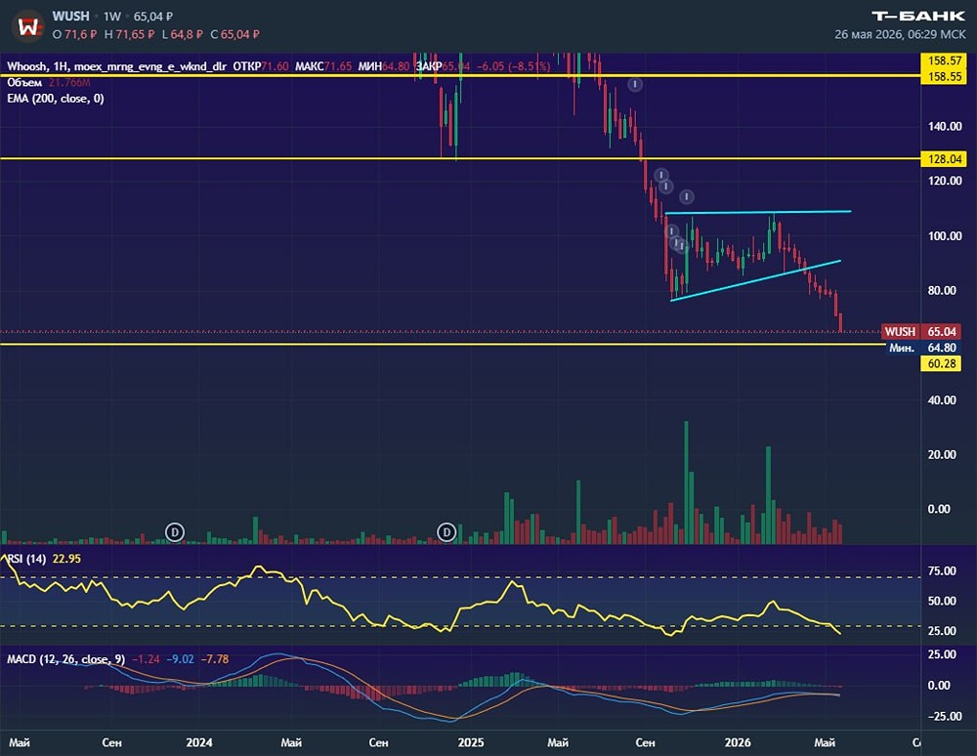Click the MACD value -7.78
This screenshot has height=756, width=977.
(x=215, y=659)
